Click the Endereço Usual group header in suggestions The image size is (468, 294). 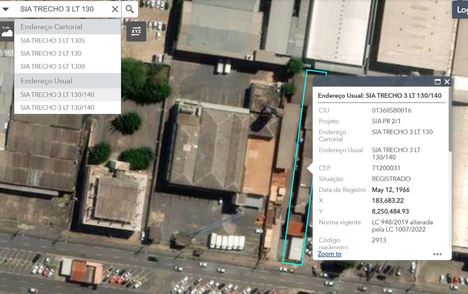point(67,81)
